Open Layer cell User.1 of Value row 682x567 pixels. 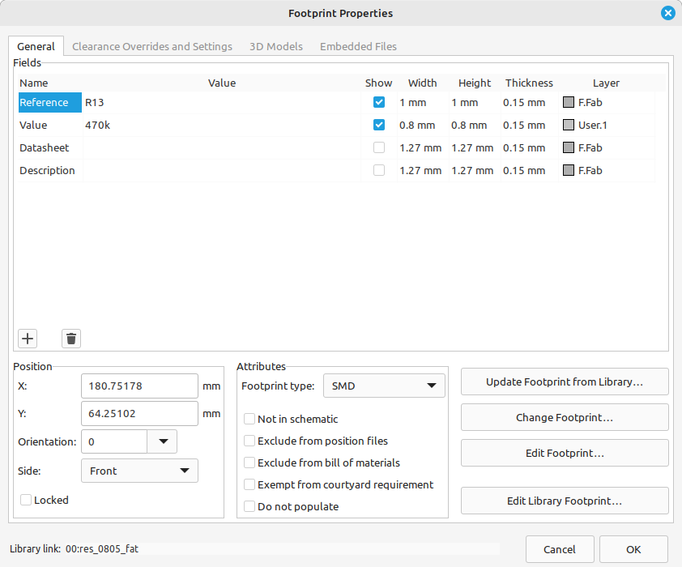point(607,125)
